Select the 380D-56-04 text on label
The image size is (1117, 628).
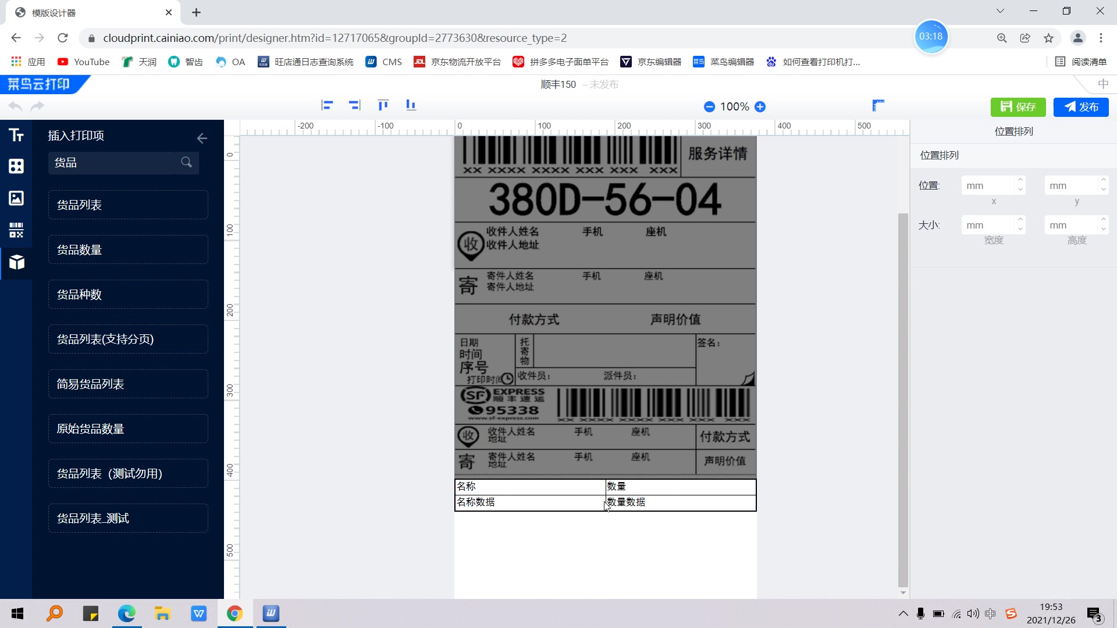click(x=605, y=199)
